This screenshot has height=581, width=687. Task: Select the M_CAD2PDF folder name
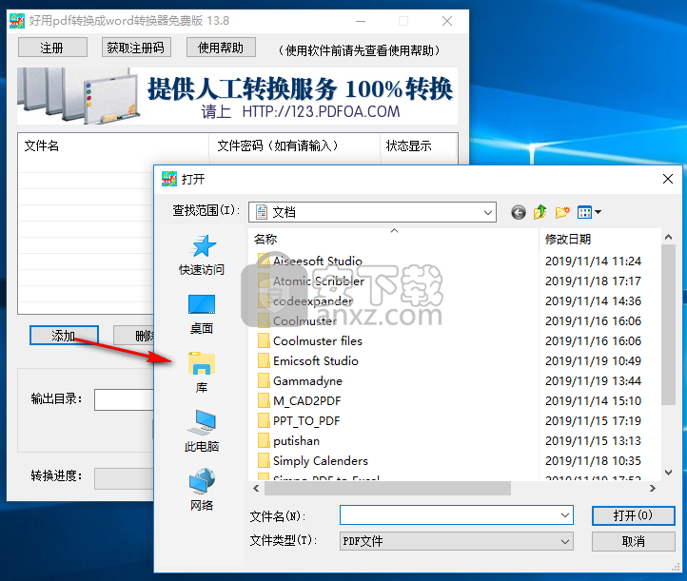coord(306,401)
